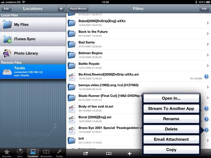Go back to Peach Movies
The height and width of the screenshot is (158, 211).
78,9
